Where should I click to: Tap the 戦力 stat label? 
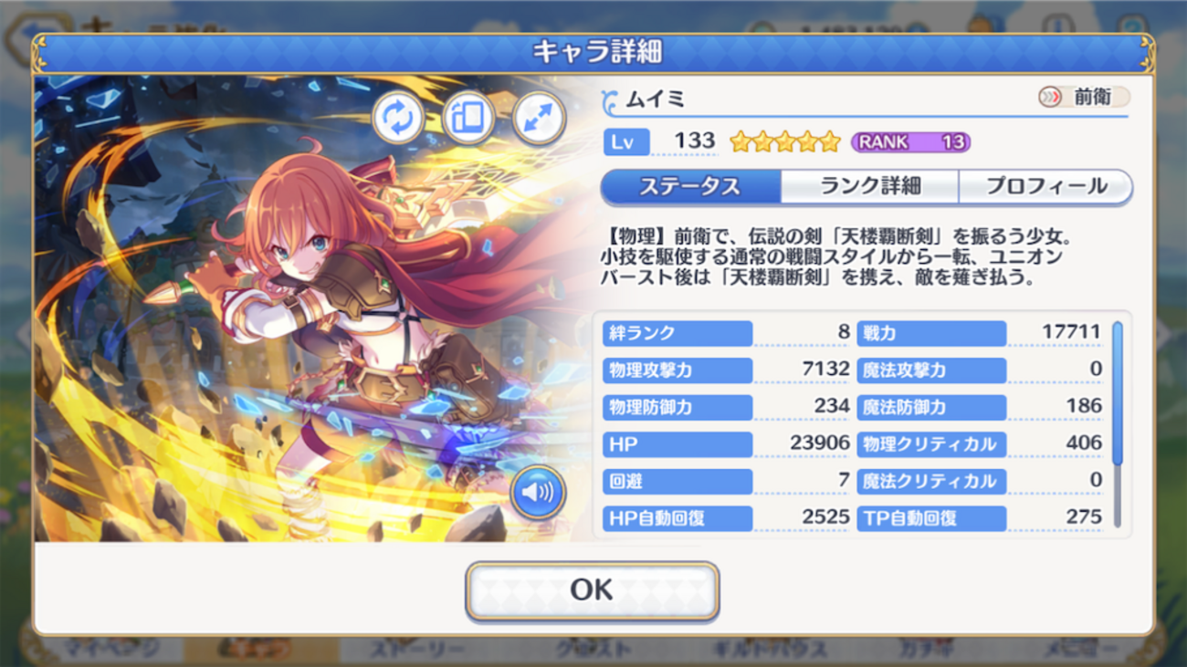[931, 333]
